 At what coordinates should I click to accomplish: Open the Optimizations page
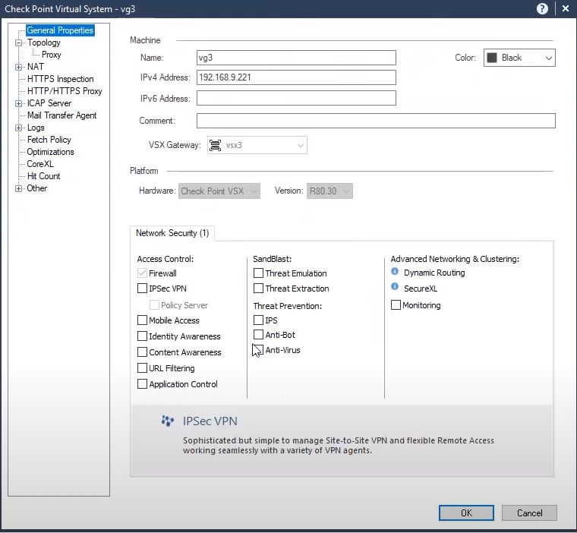pos(50,152)
